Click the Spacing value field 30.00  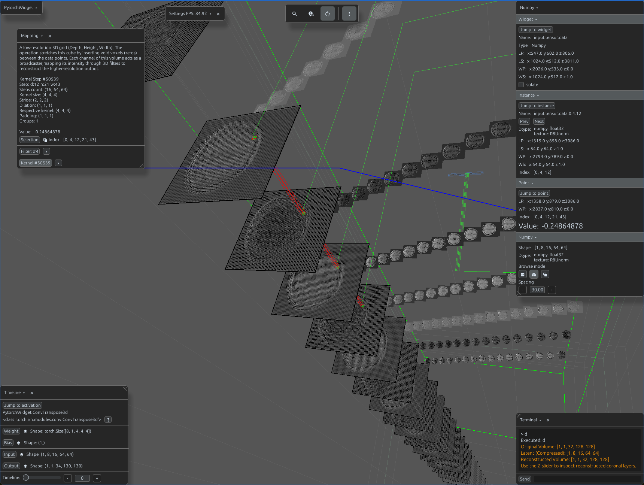[x=537, y=290]
